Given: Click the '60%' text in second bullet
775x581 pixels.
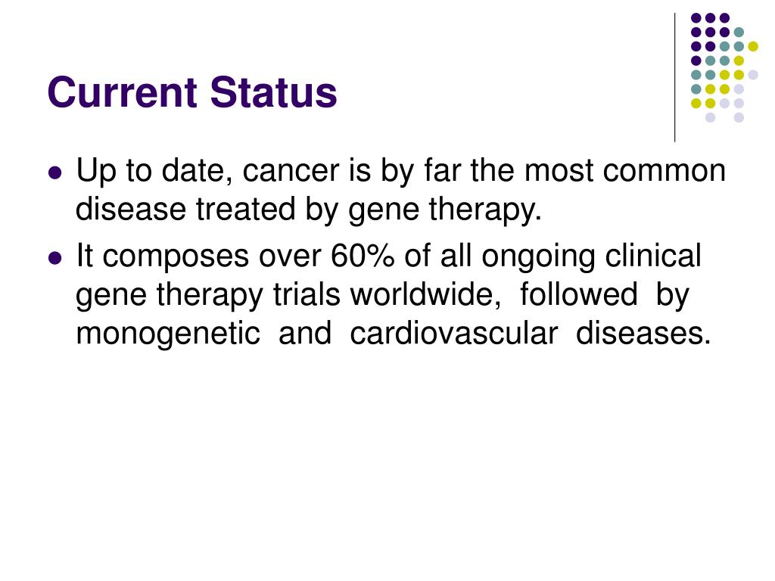Looking at the screenshot, I should tap(363, 256).
